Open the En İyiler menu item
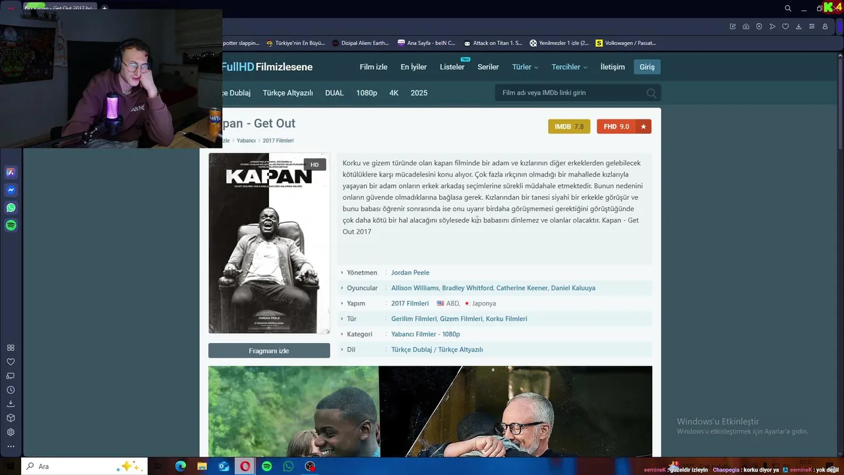The height and width of the screenshot is (475, 844). 413,67
